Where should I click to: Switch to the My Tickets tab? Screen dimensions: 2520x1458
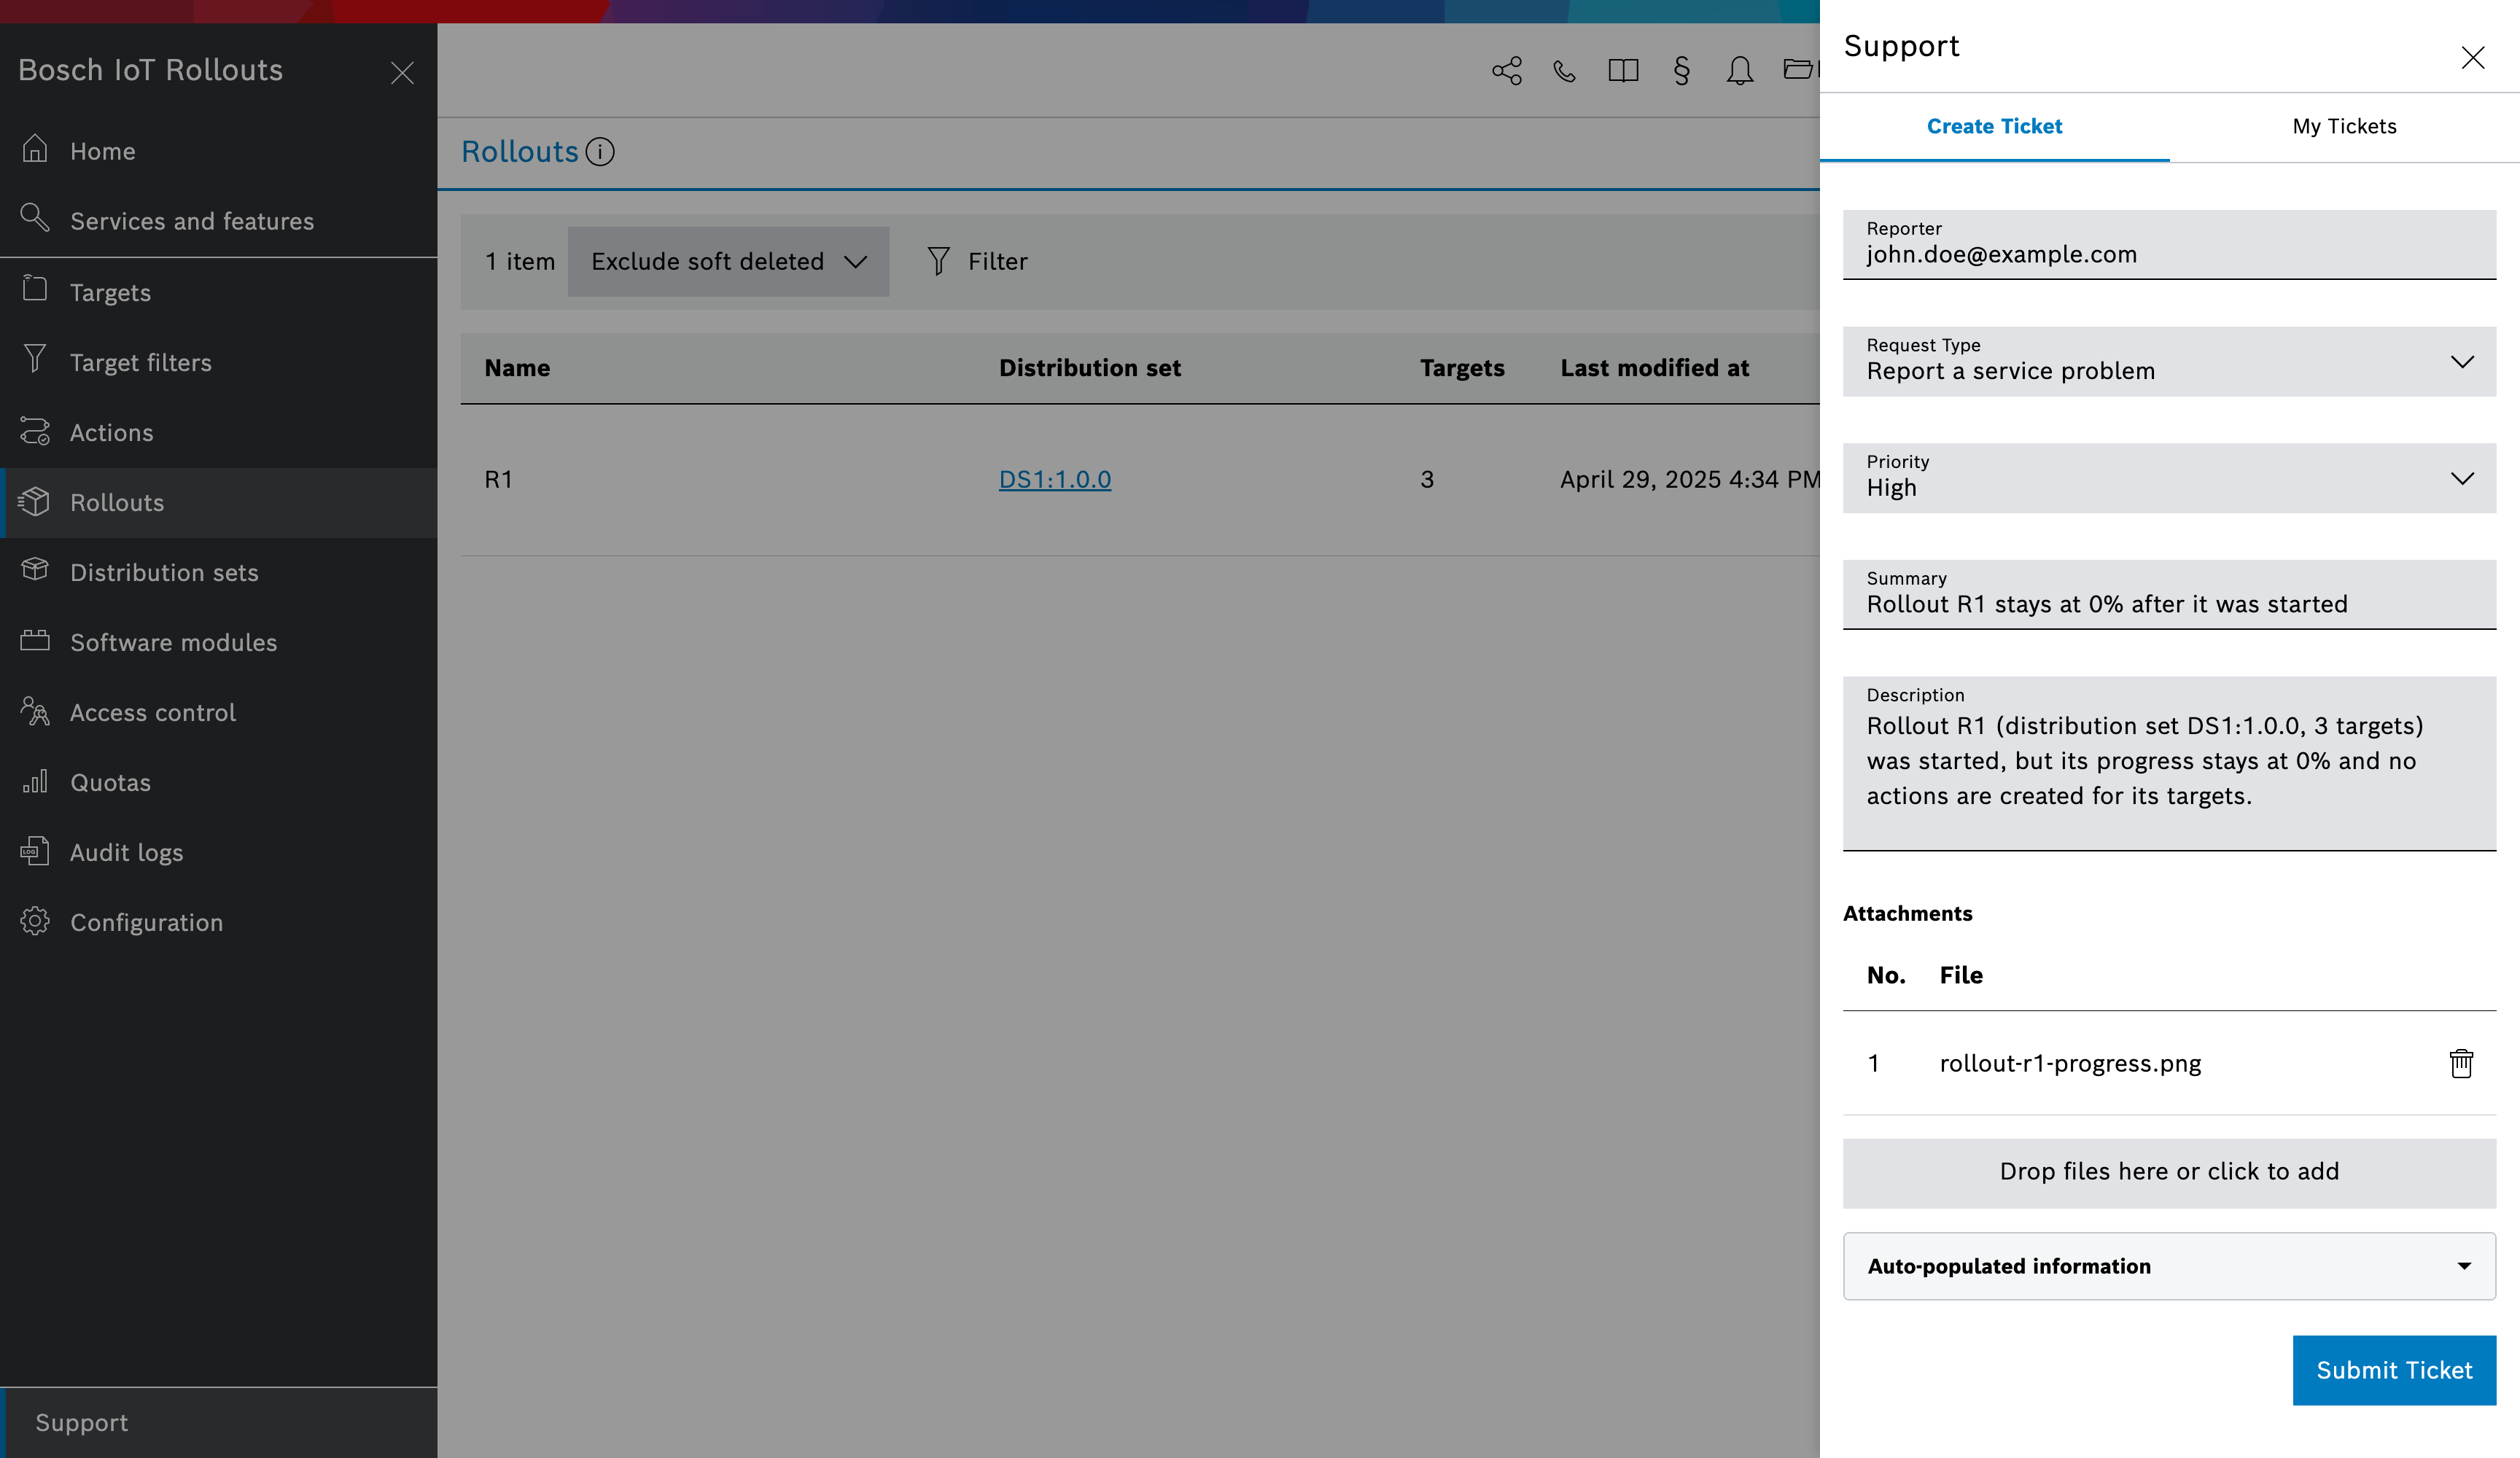tap(2344, 126)
